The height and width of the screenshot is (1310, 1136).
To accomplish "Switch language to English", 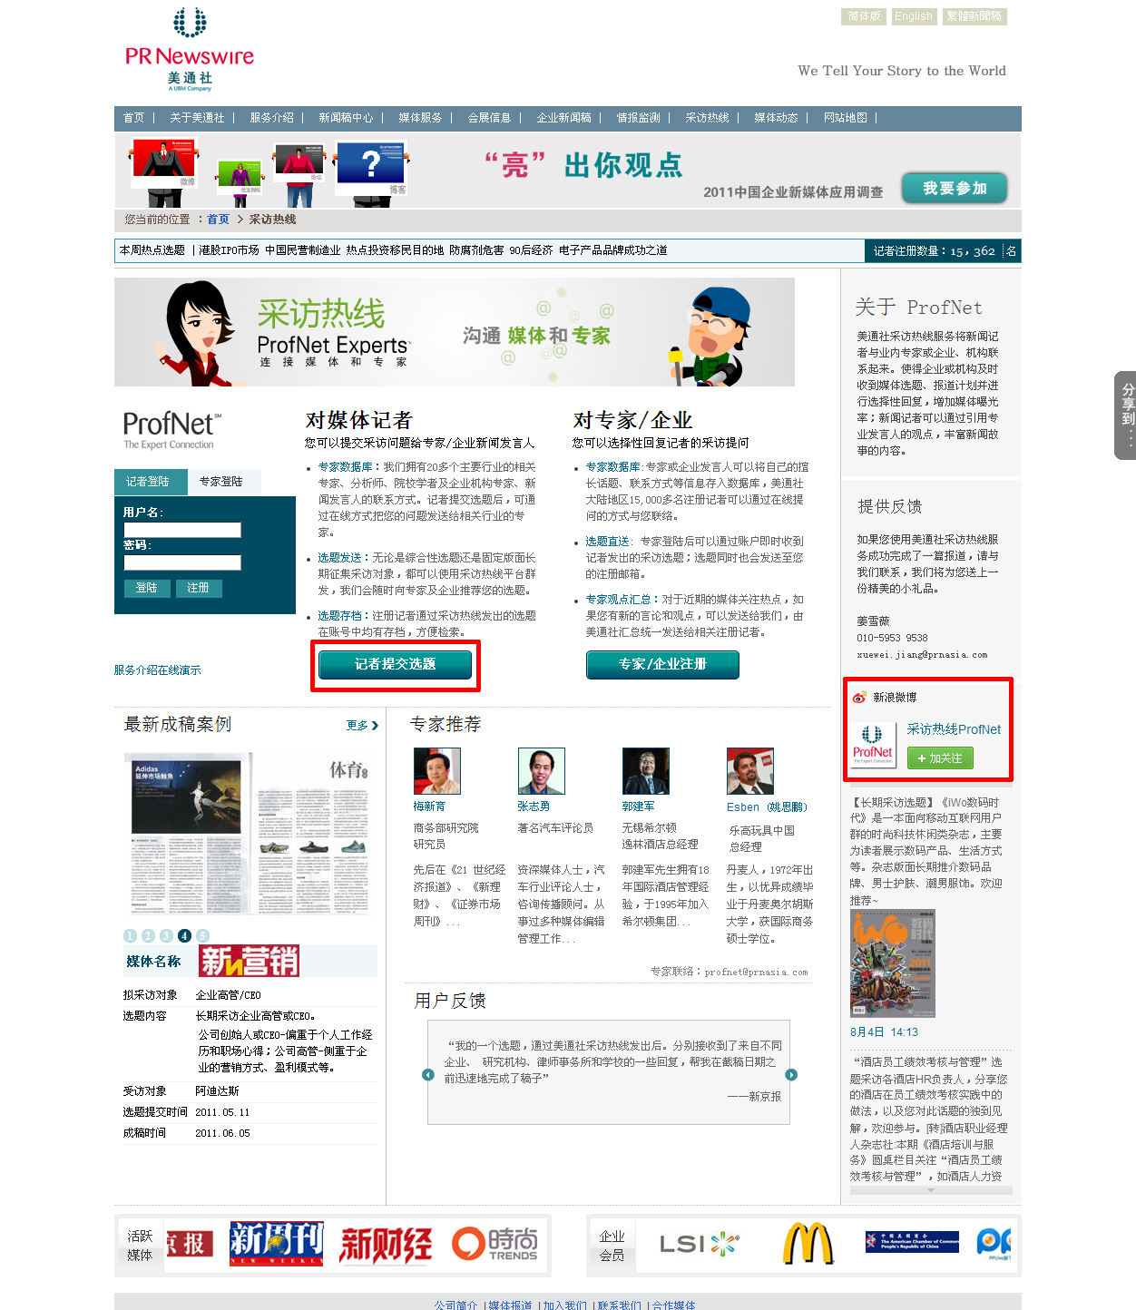I will [913, 16].
